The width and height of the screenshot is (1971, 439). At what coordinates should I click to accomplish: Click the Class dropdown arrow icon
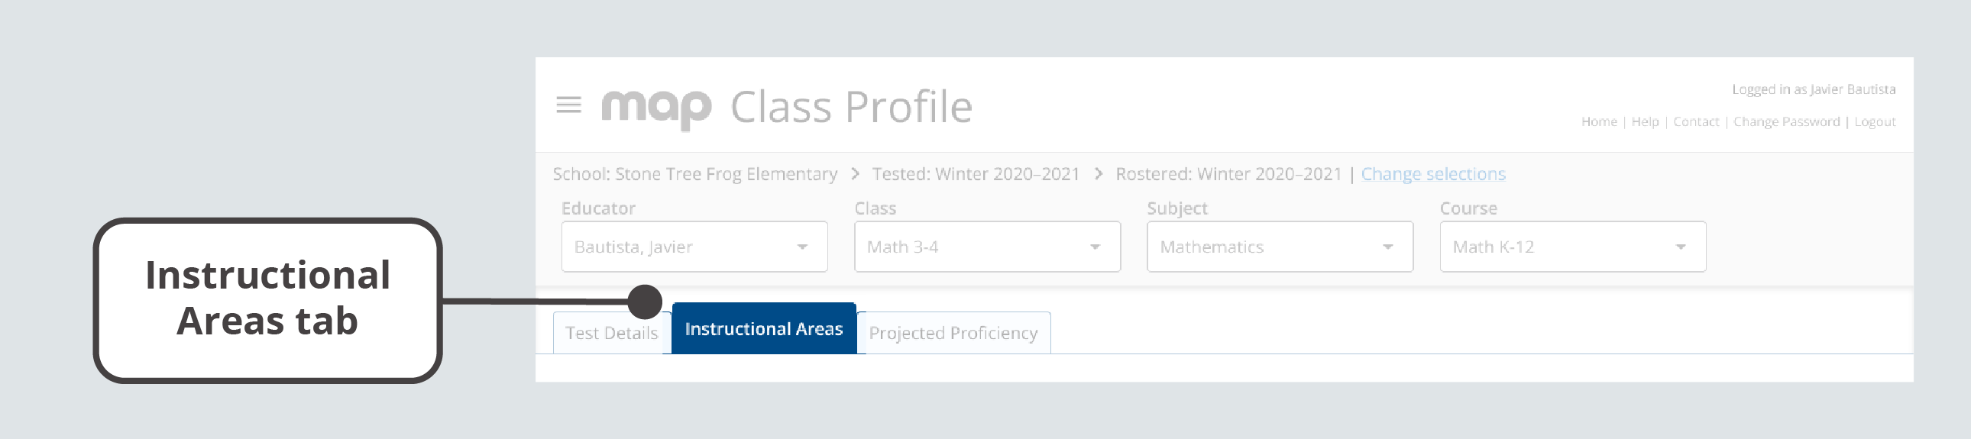(1095, 247)
